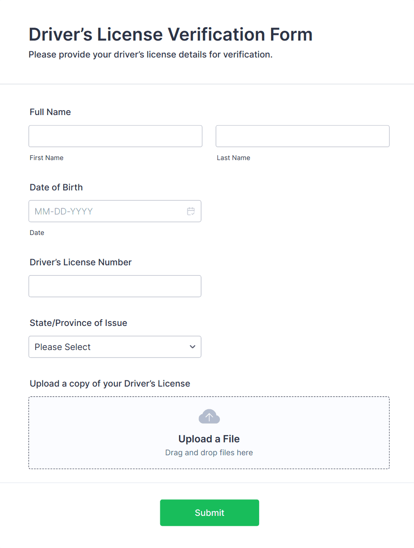
Task: Expand the State/Province dropdown arrow
Action: pyautogui.click(x=192, y=347)
